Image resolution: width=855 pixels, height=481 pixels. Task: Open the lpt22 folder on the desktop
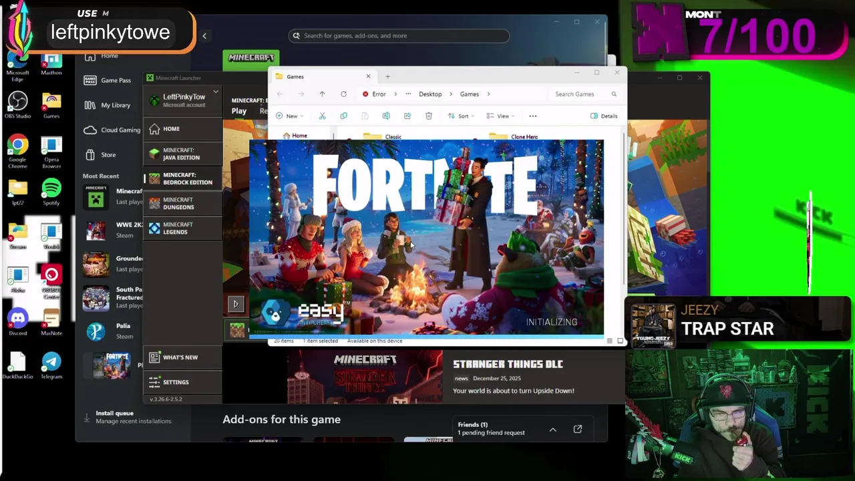18,192
